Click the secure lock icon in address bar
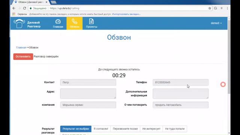Screen dimensions: 240x135 click(31, 8)
